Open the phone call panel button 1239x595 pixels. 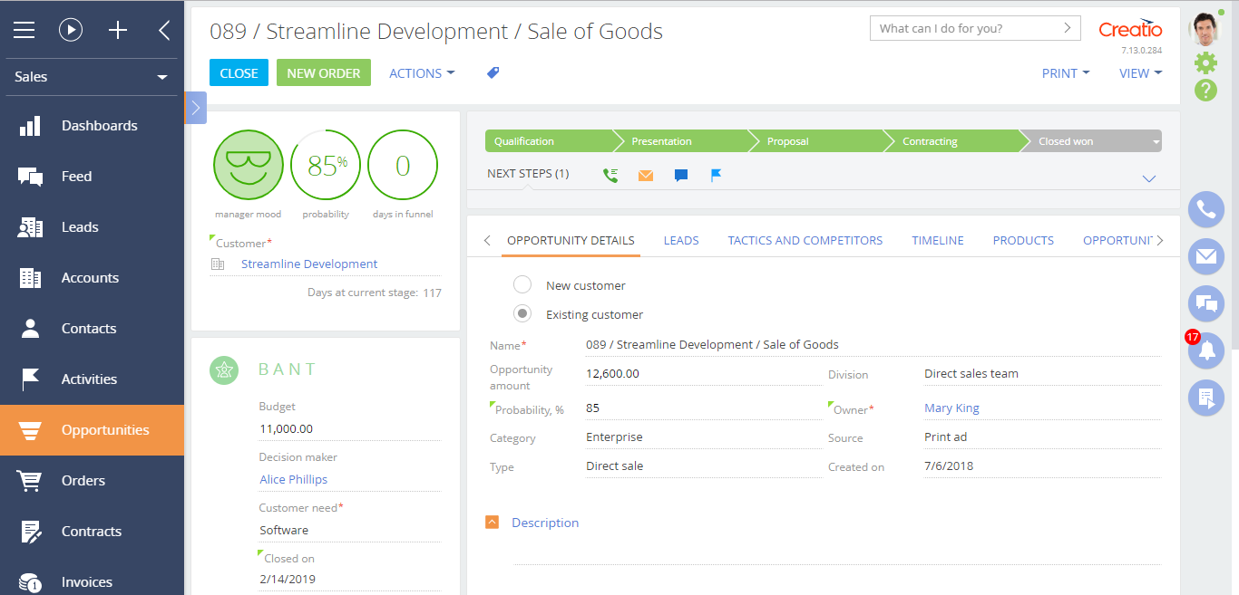click(x=1206, y=210)
